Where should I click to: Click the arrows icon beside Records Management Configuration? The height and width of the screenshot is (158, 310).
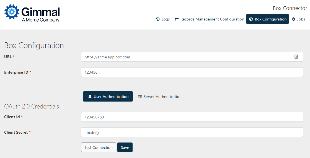pyautogui.click(x=177, y=19)
